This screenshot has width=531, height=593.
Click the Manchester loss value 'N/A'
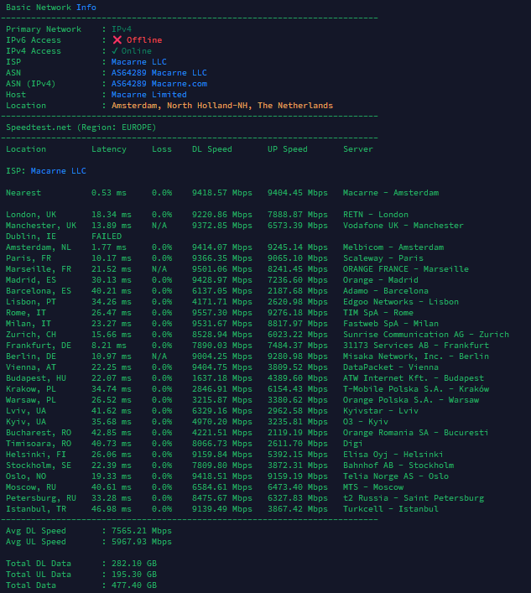click(159, 226)
